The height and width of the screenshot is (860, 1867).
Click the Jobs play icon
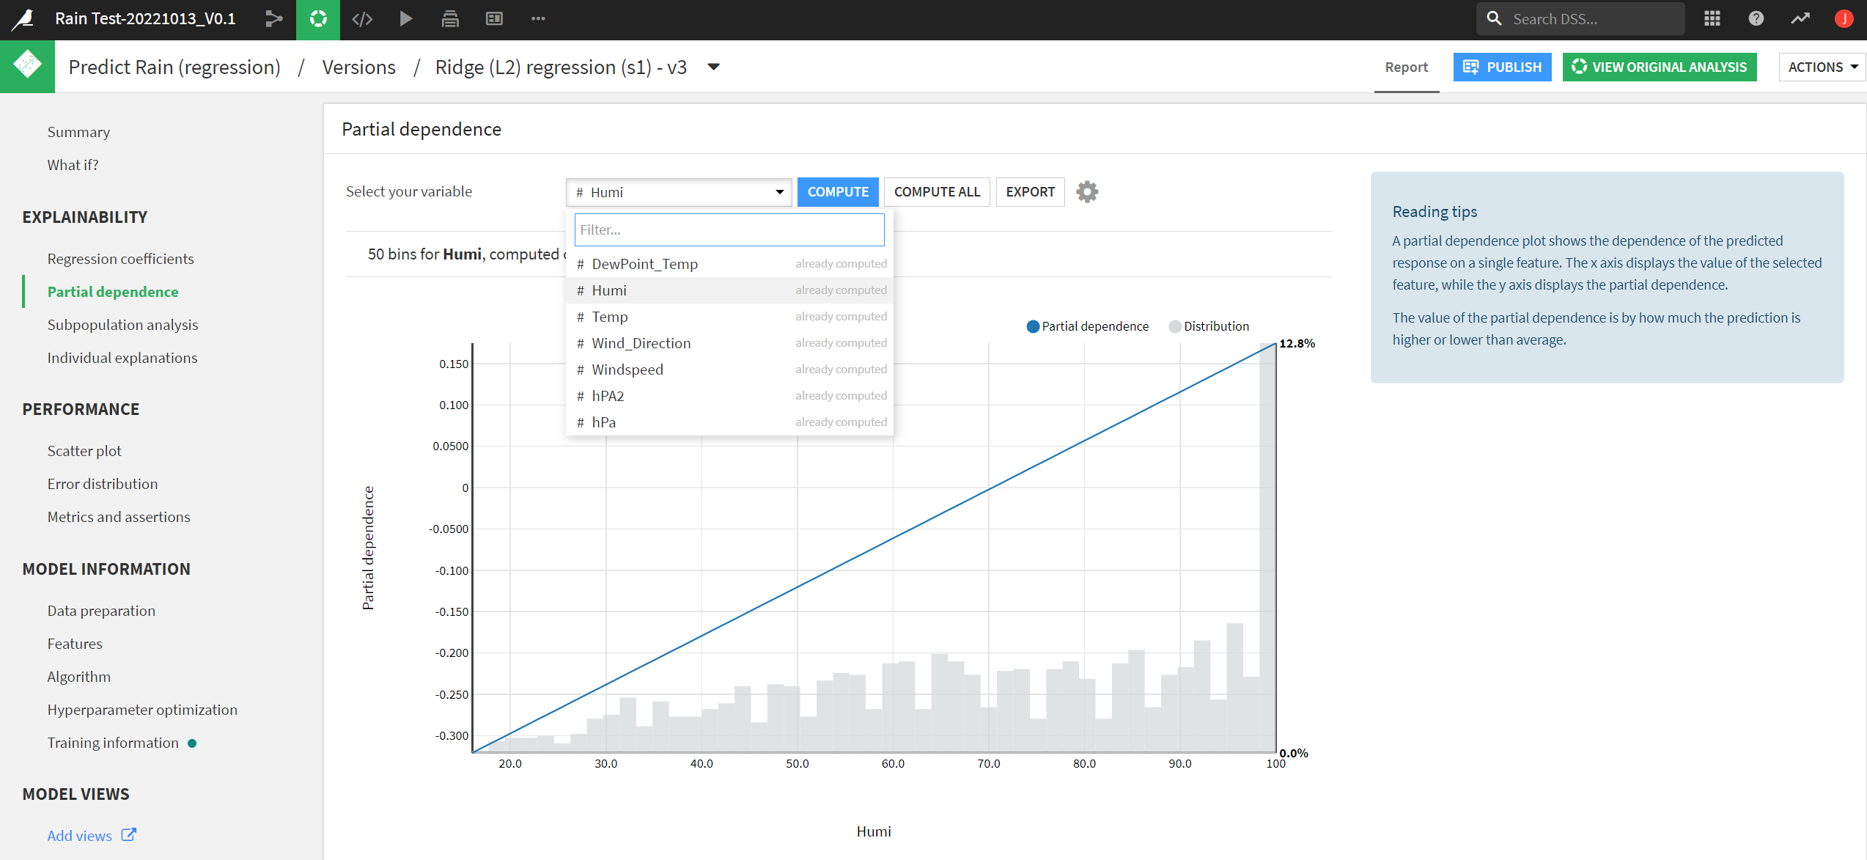[x=405, y=19]
